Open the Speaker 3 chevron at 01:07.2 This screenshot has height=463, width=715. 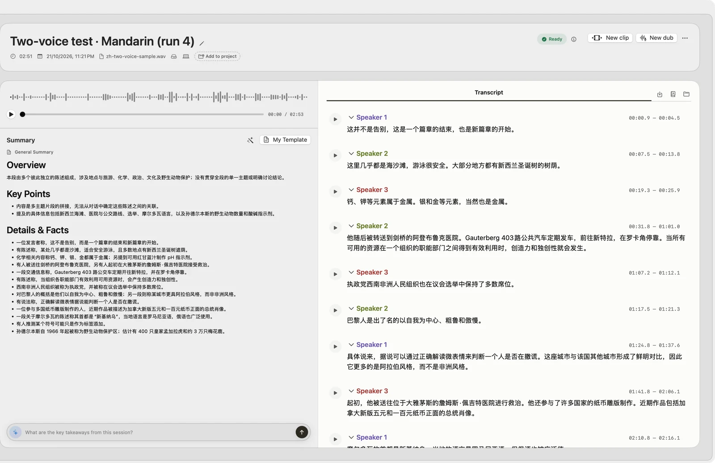coord(351,272)
